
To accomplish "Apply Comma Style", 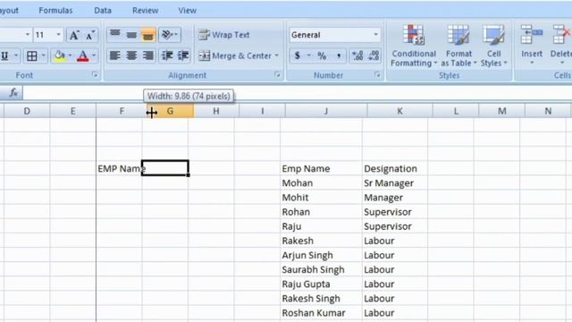I will pos(339,55).
